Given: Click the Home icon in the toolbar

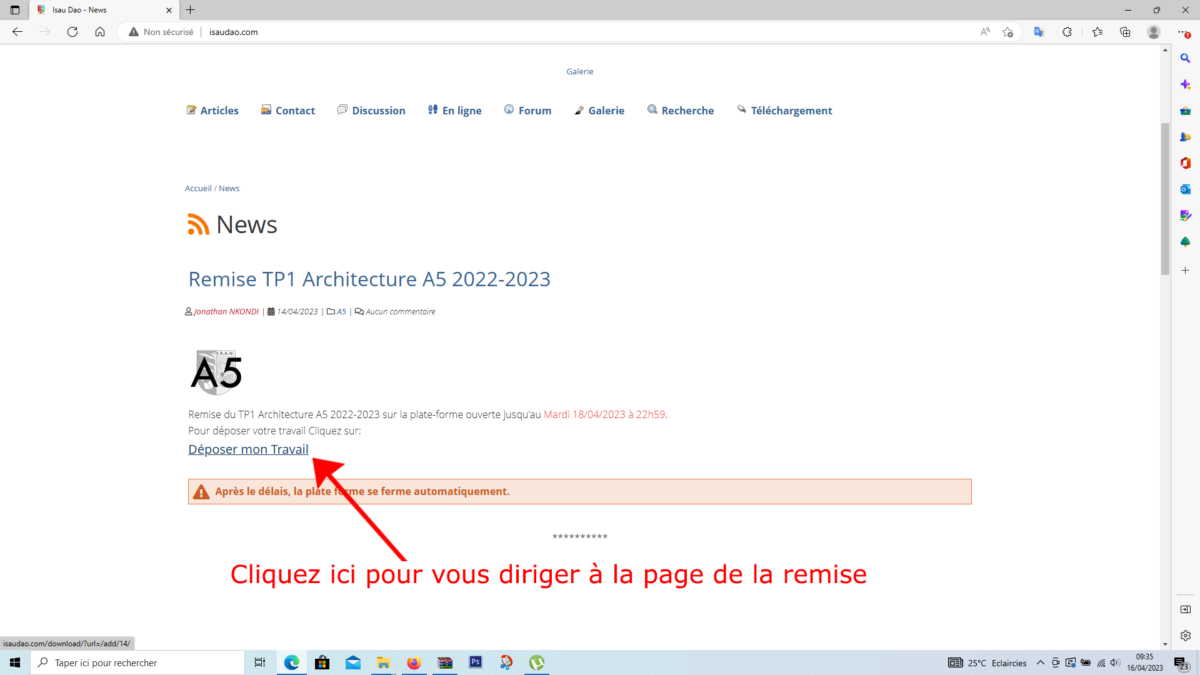Looking at the screenshot, I should [100, 32].
